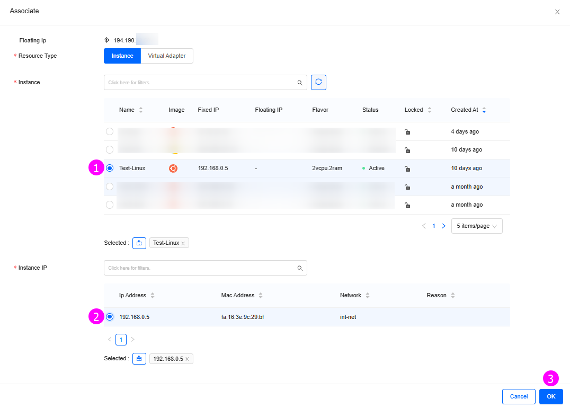Image resolution: width=570 pixels, height=408 pixels.
Task: Select the Test-Linux instance radio button
Action: tap(110, 168)
